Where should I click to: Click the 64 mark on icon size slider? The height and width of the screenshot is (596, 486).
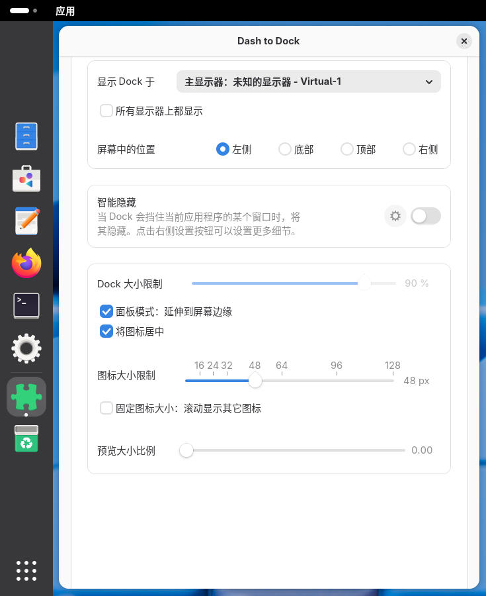pos(282,366)
